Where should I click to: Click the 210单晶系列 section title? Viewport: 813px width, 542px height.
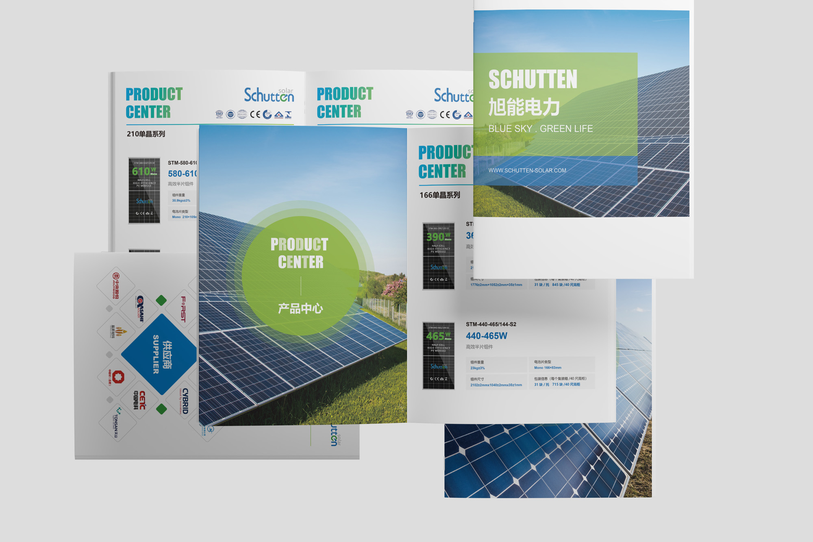point(146,134)
